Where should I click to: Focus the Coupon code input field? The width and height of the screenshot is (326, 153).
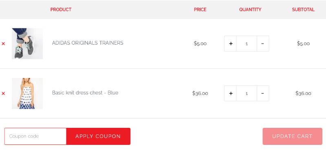click(35, 136)
